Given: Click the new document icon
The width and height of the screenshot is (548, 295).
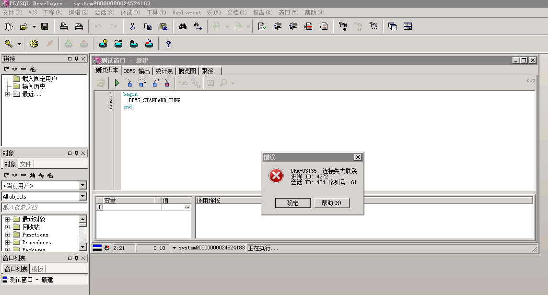Looking at the screenshot, I should pos(9,26).
